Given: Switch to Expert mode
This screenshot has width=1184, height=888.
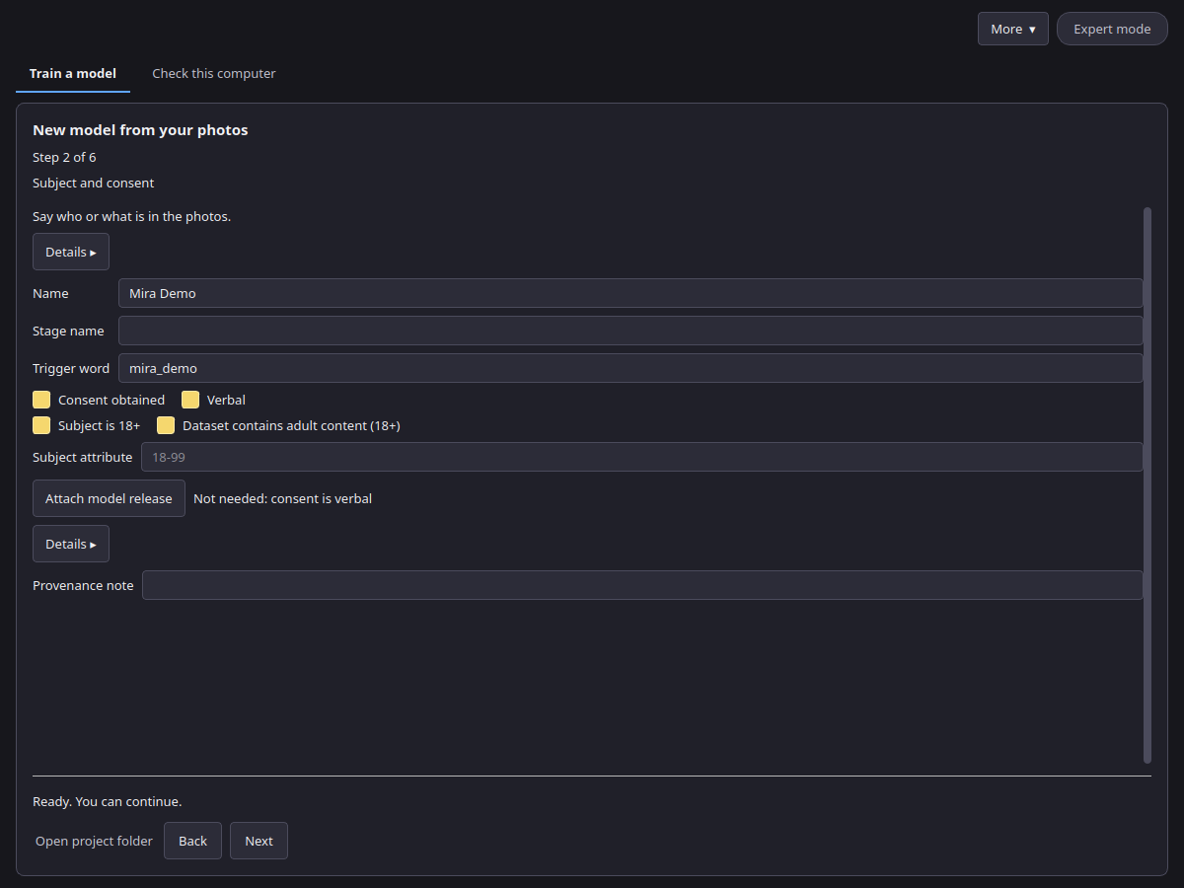Looking at the screenshot, I should tap(1112, 29).
